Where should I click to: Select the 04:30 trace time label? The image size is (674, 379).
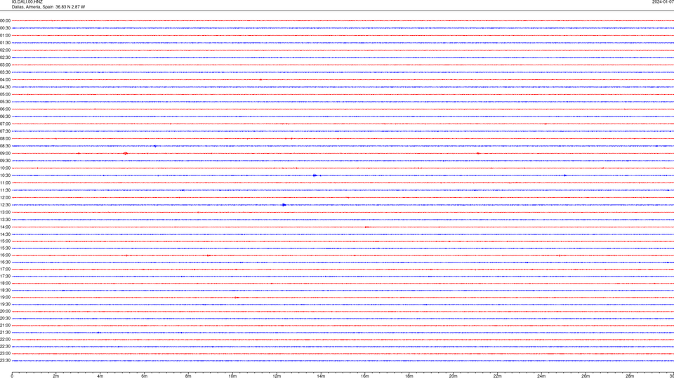(x=5, y=87)
